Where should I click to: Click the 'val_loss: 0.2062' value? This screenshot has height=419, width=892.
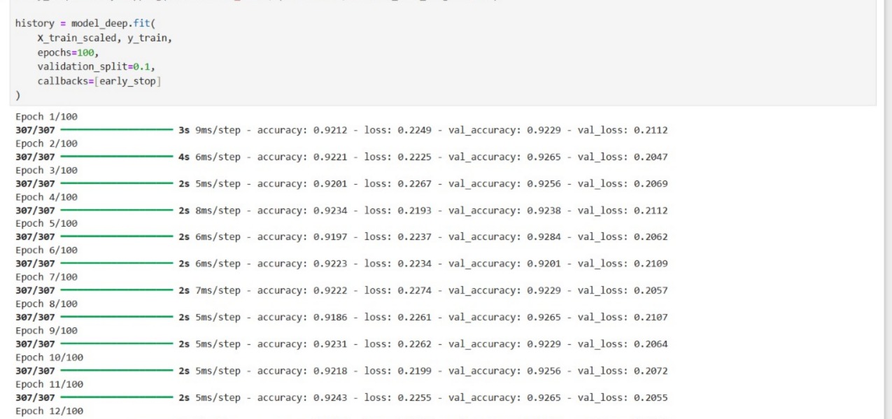[x=623, y=237]
